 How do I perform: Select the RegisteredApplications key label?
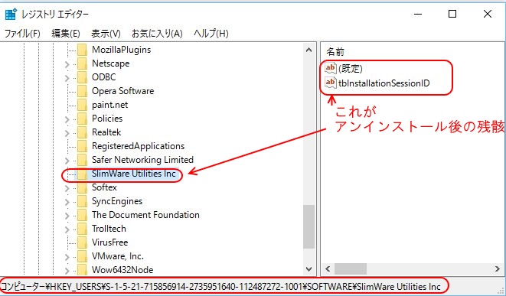(x=138, y=146)
